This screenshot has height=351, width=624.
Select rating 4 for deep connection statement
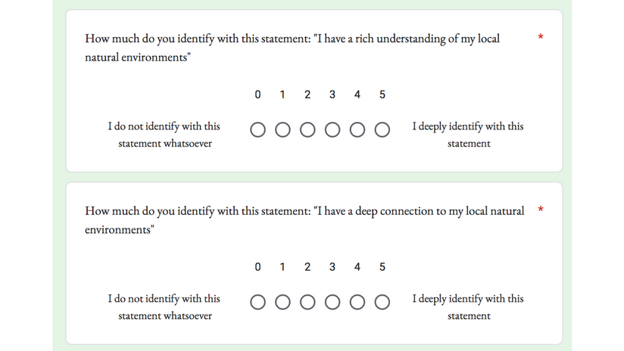coord(357,303)
